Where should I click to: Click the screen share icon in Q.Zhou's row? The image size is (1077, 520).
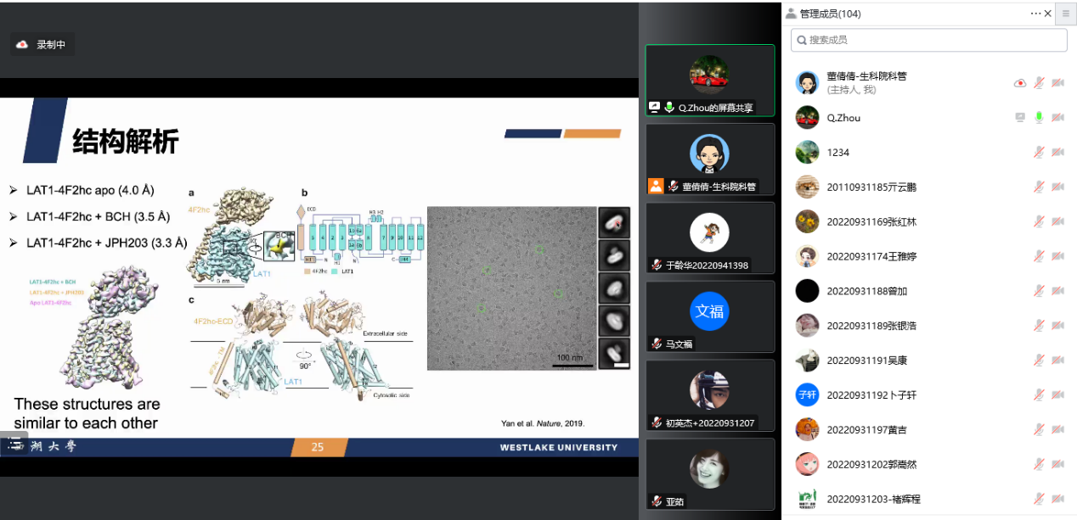coord(1020,117)
